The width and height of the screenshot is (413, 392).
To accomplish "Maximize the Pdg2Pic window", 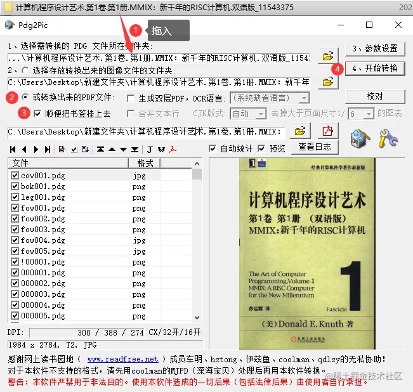I will point(369,25).
